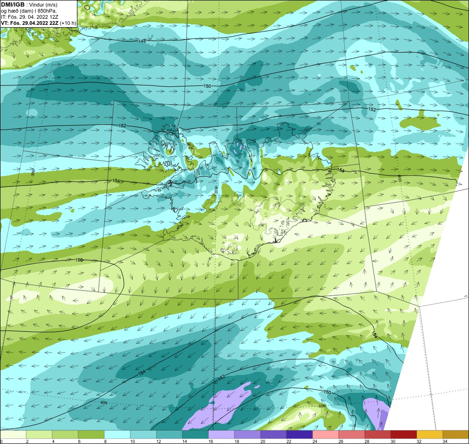Click legend value 24 on the colour scale
Viewport: 469px width, 444px height.
315,441
